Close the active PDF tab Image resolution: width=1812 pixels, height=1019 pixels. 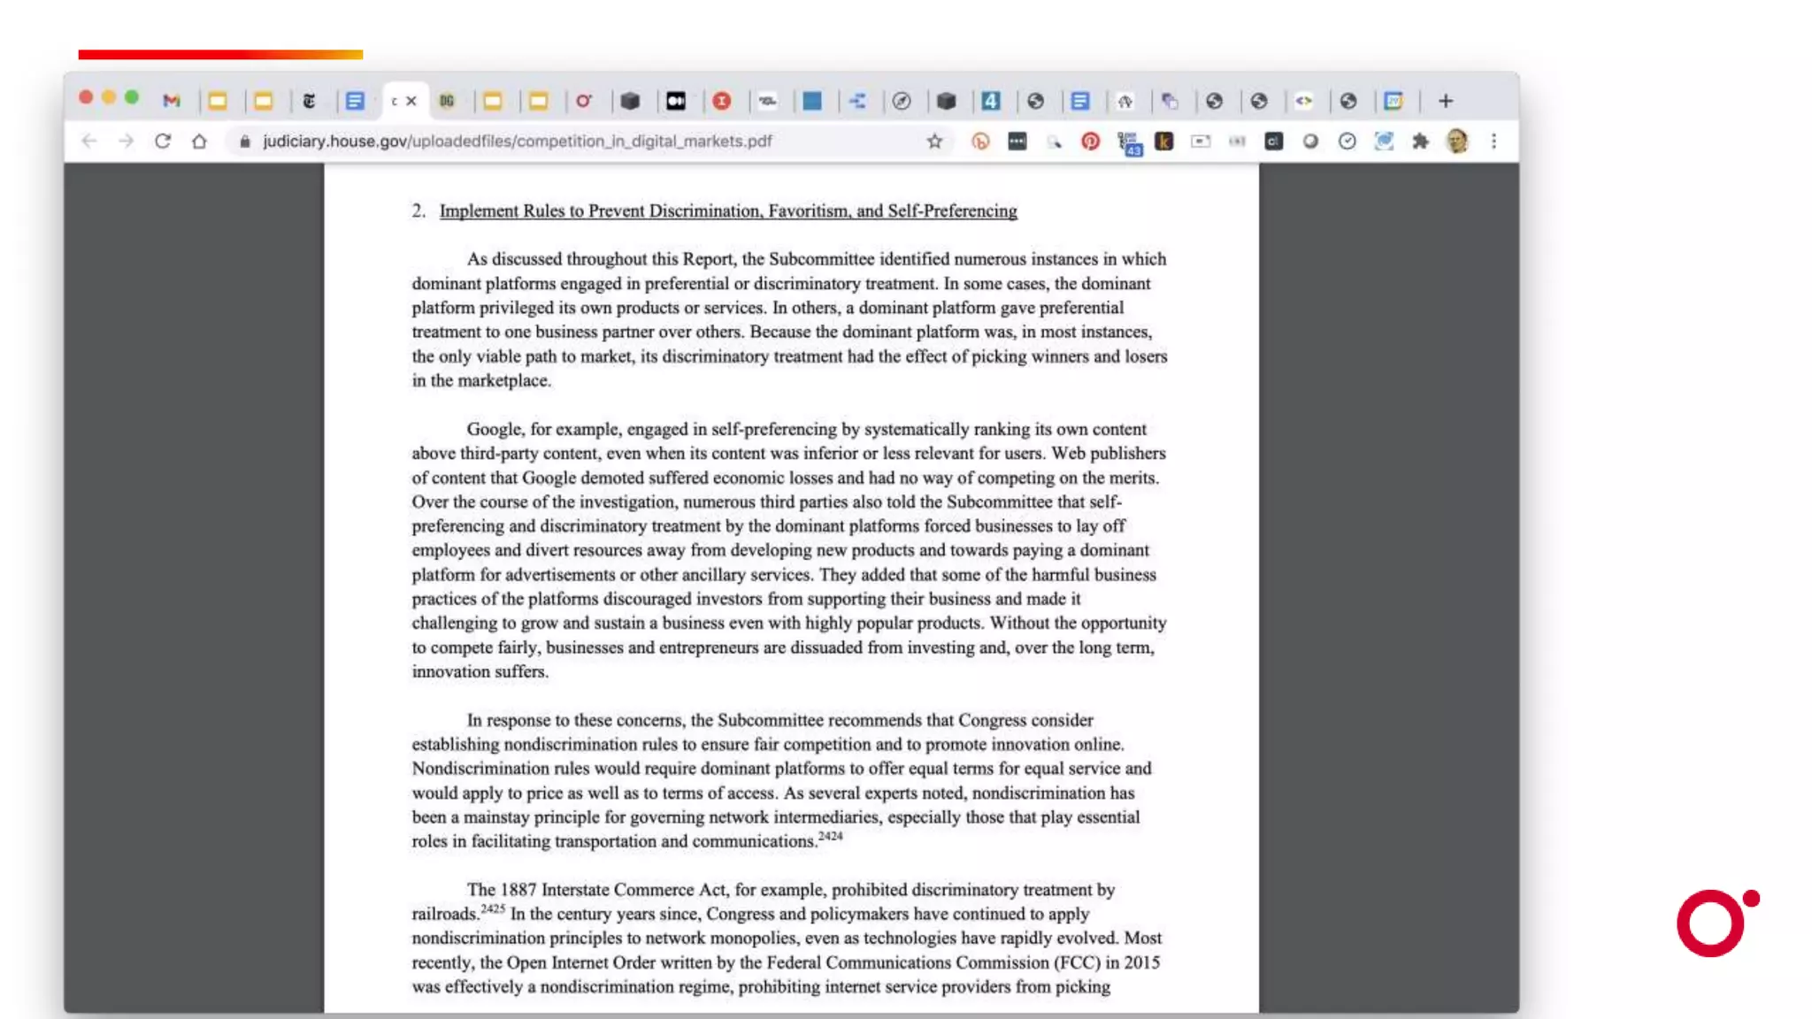pos(411,101)
